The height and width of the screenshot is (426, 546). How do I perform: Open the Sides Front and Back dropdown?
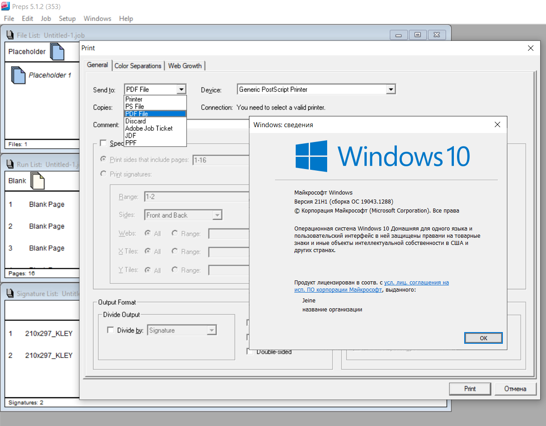point(218,215)
